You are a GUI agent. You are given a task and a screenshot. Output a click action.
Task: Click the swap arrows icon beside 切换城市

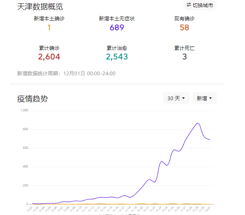[189, 5]
